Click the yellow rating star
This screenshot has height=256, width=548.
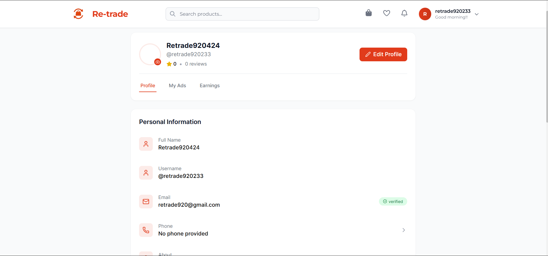coord(169,64)
